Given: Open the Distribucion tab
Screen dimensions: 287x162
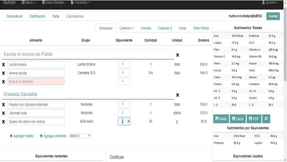Looking at the screenshot, I should [x=37, y=16].
